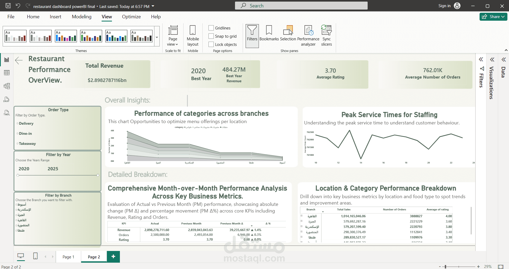Open the Help ribbon tab
Image resolution: width=509 pixels, height=269 pixels.
point(156,17)
